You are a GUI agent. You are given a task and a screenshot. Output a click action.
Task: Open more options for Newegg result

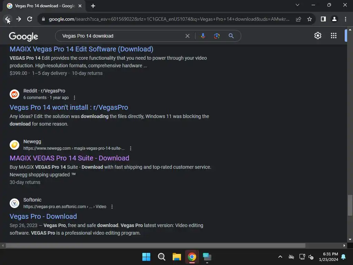[x=131, y=148]
